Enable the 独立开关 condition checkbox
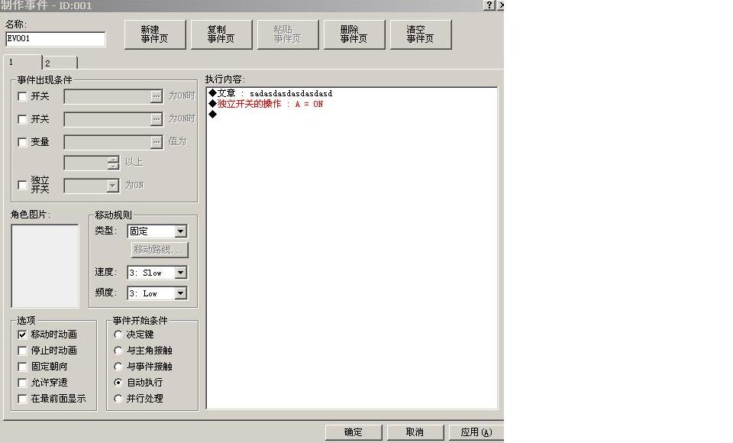This screenshot has height=443, width=733. coord(22,185)
